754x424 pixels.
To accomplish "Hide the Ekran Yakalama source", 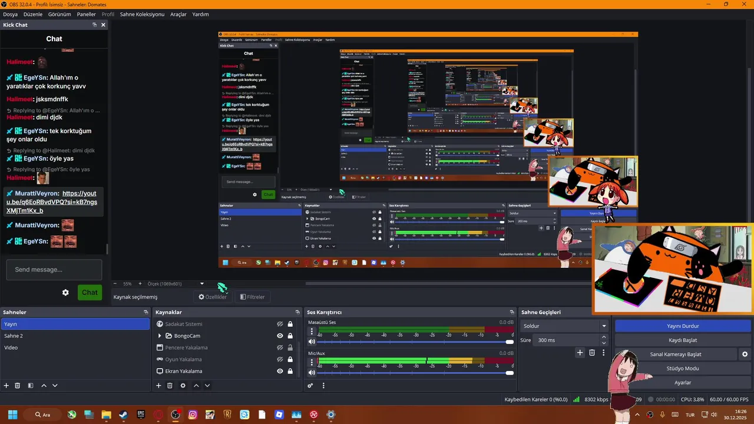I will click(280, 371).
